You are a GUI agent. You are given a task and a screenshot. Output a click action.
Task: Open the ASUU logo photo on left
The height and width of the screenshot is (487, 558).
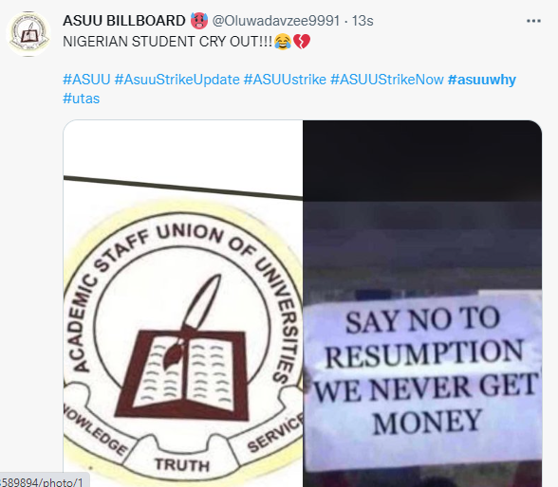click(183, 304)
